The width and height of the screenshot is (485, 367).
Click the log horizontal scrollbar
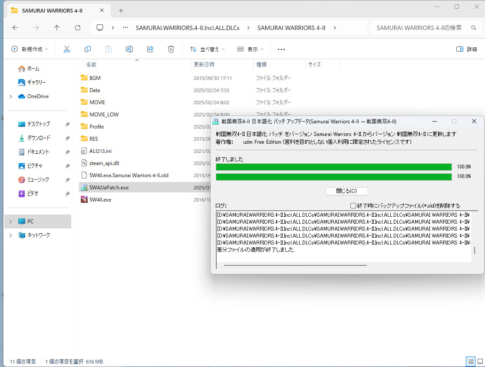[295, 265]
